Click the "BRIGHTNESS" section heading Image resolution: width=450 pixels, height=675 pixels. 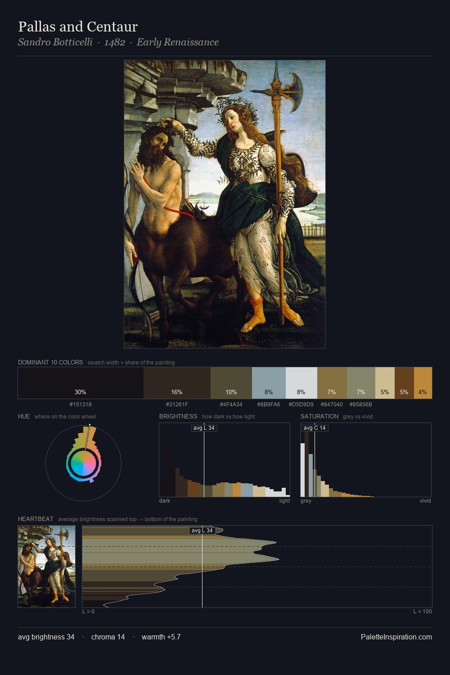tap(178, 416)
